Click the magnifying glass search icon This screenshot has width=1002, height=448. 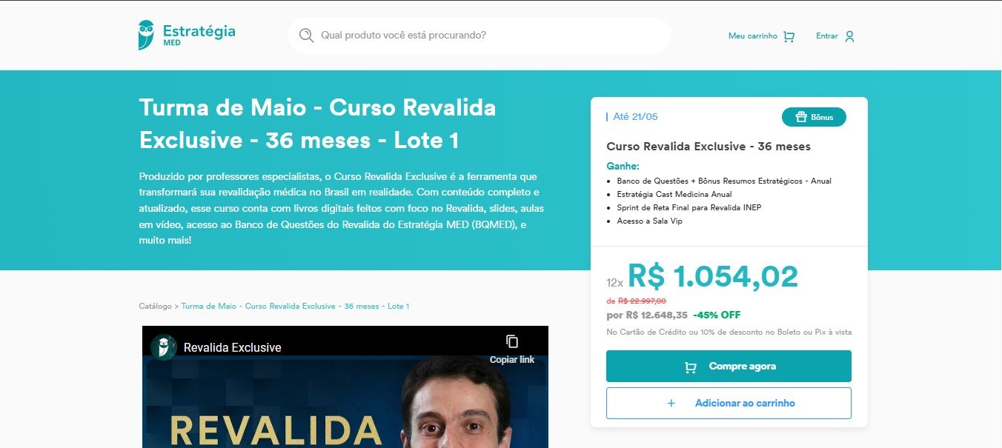(x=306, y=35)
